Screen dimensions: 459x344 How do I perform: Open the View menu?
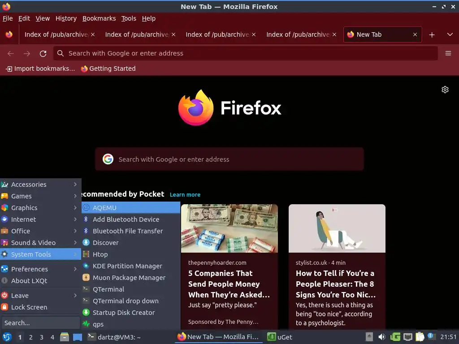pyautogui.click(x=43, y=18)
